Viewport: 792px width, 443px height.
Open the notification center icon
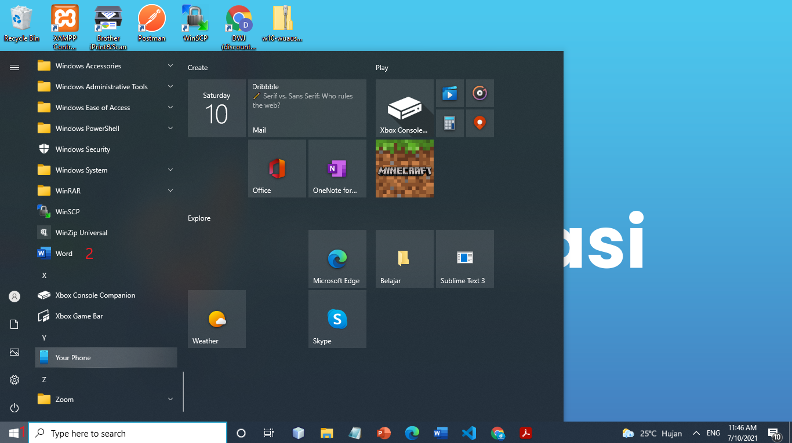(x=775, y=433)
